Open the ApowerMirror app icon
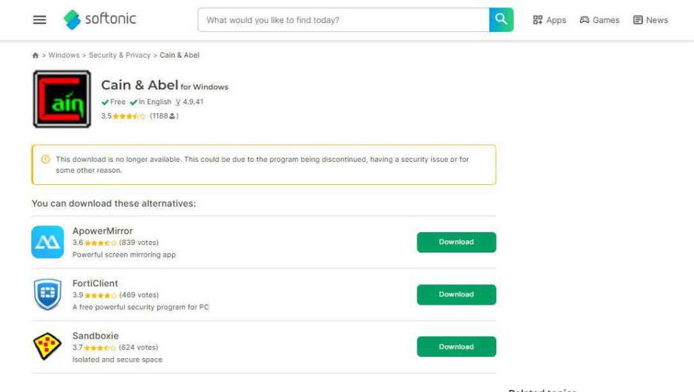The height and width of the screenshot is (392, 694). point(47,242)
